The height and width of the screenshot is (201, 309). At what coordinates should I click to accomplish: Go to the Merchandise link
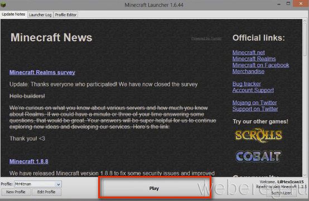pos(248,71)
